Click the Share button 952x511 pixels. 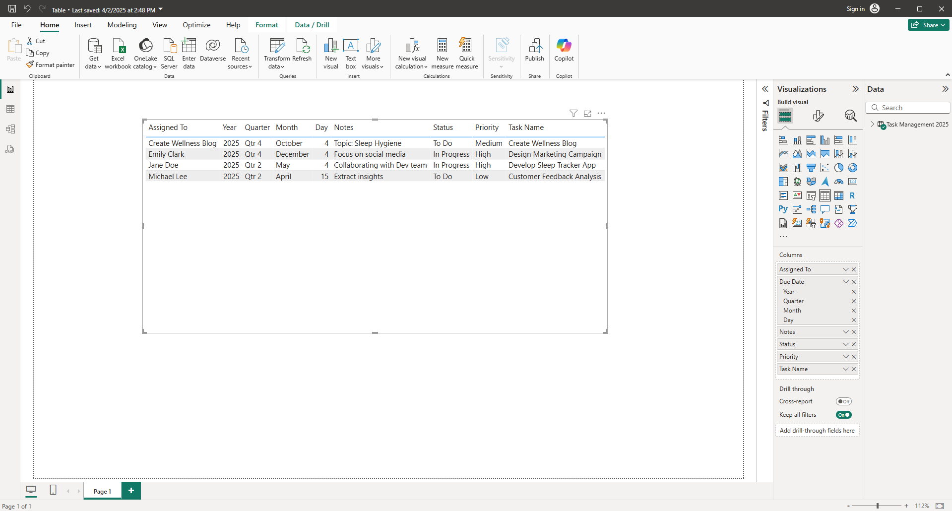click(x=928, y=25)
